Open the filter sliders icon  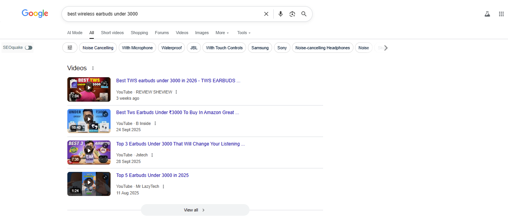click(x=70, y=48)
